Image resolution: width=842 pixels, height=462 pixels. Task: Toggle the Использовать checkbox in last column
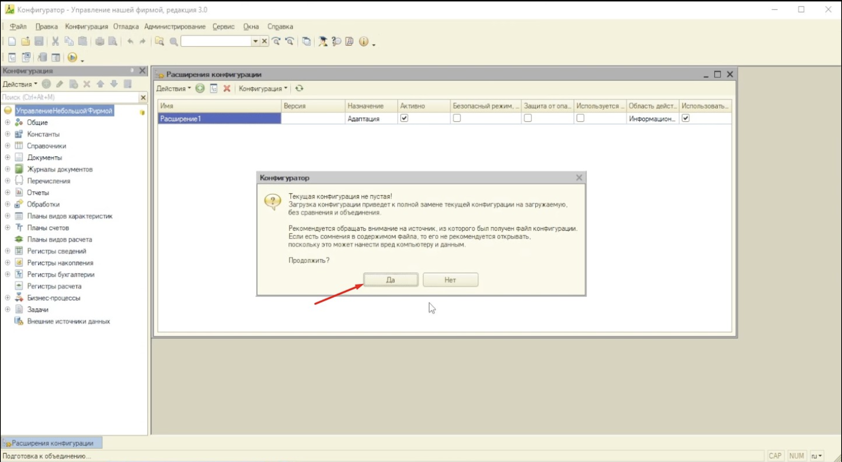[x=686, y=118]
